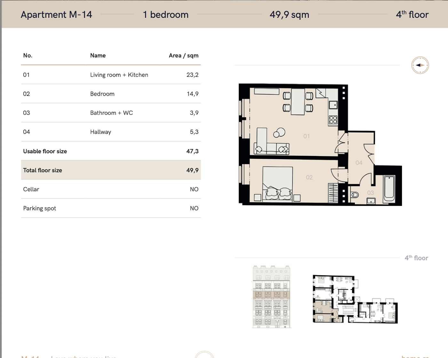The width and height of the screenshot is (448, 358).
Task: Click the 'Cellar' row label
Action: pos(31,189)
